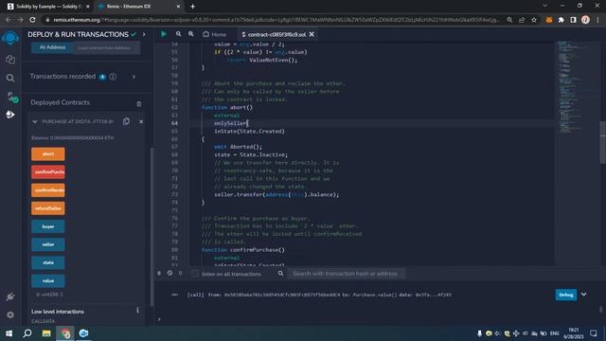The image size is (606, 341).
Task: Expand the call transaction log details
Action: (583, 295)
